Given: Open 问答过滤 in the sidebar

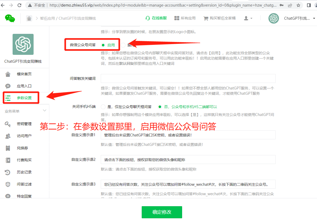Looking at the screenshot, I should click(x=24, y=184).
